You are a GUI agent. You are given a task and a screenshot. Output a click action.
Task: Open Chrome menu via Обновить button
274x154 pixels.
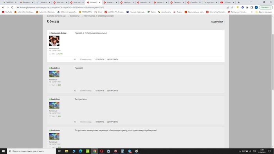tap(266, 7)
